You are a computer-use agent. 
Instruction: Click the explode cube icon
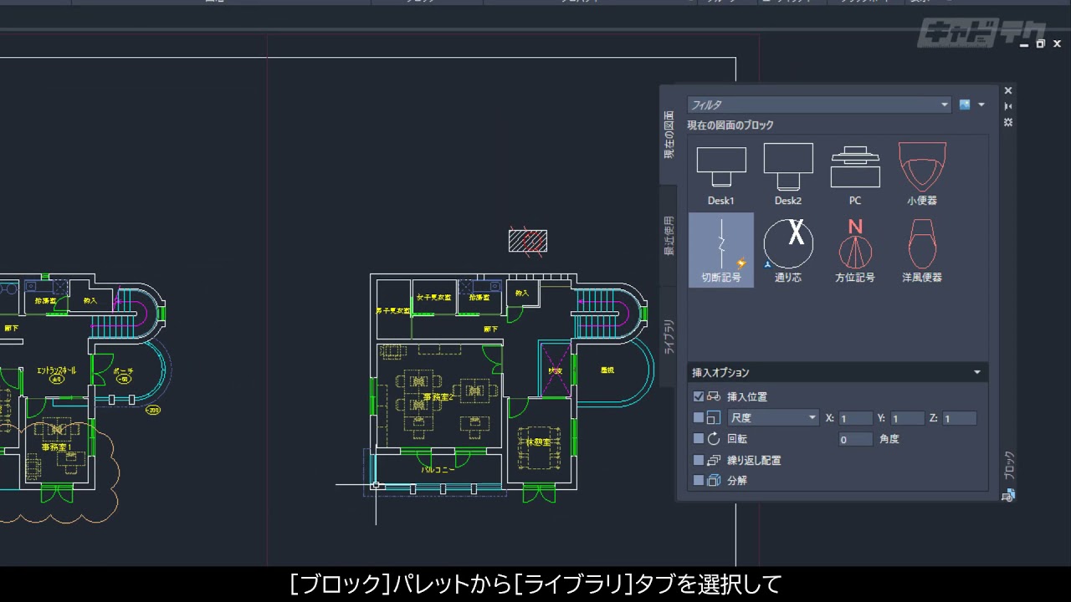(x=714, y=480)
